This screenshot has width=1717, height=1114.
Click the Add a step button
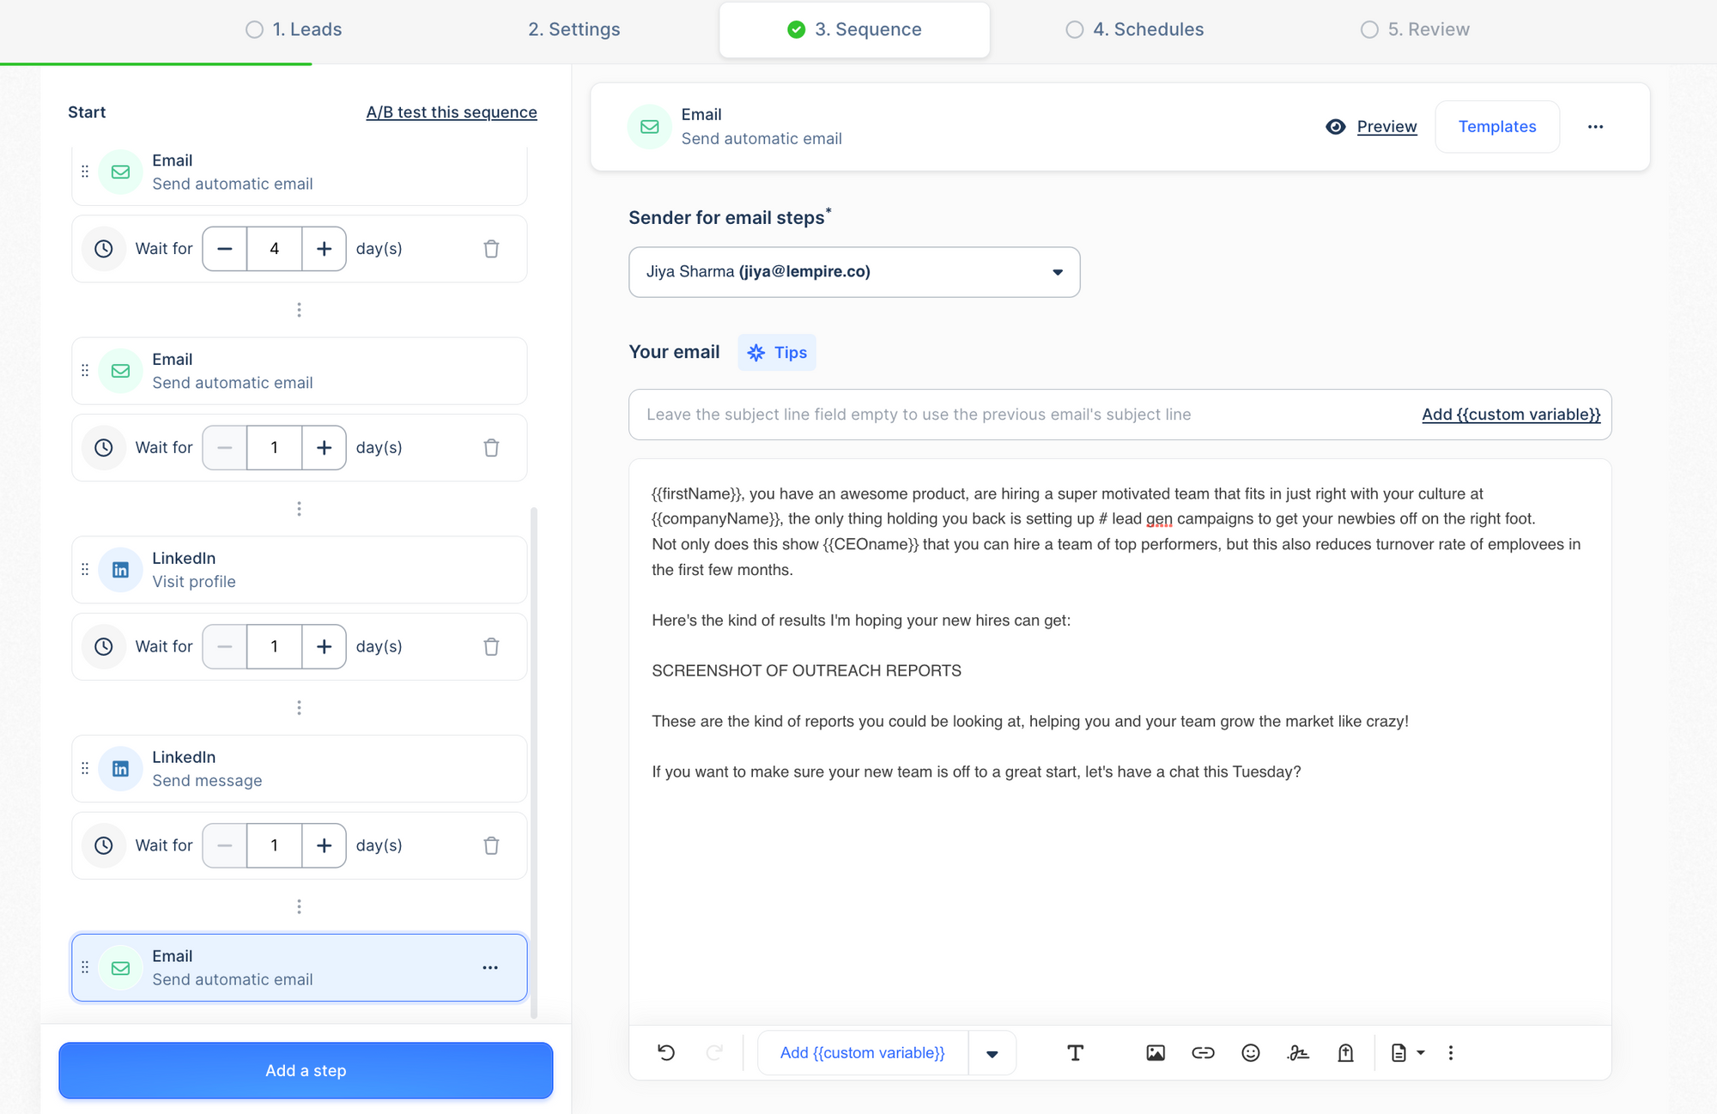pos(306,1070)
